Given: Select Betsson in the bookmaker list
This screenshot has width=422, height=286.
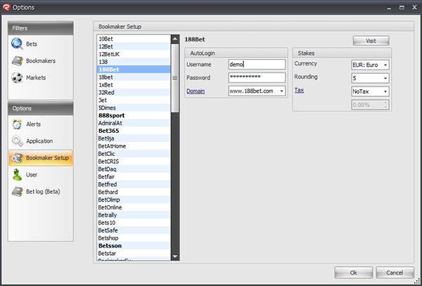Looking at the screenshot, I should [134, 246].
